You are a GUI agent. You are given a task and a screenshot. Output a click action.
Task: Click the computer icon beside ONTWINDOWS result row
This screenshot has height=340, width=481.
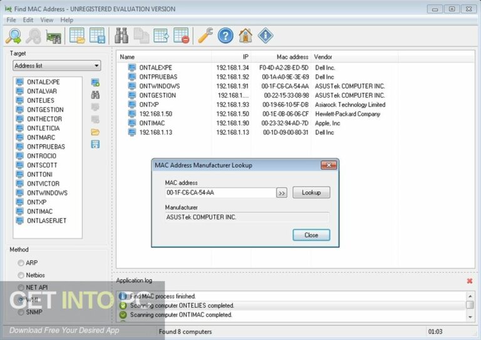132,86
